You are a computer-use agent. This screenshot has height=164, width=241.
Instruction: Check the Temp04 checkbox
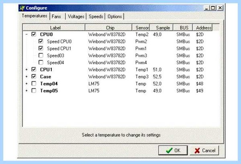[x=34, y=84]
